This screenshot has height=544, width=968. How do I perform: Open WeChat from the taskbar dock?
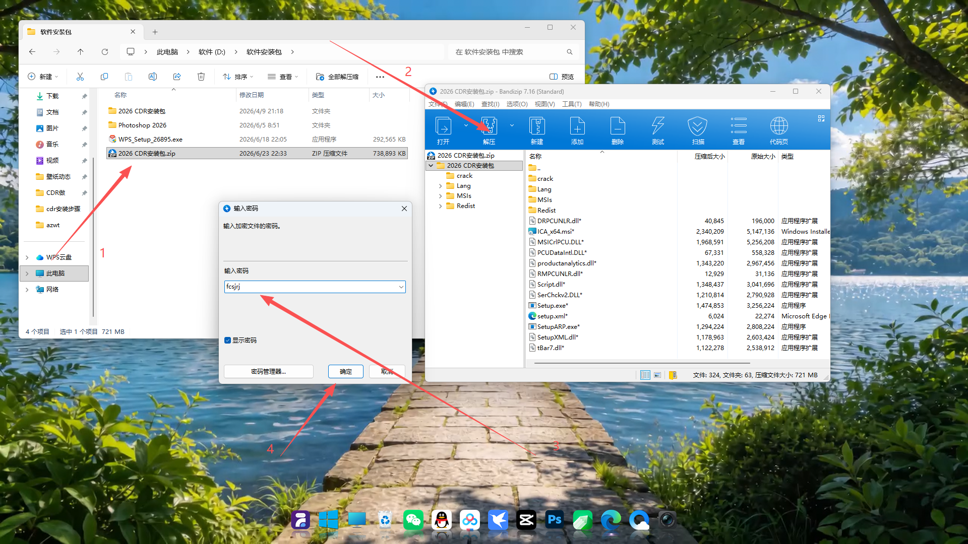point(413,520)
